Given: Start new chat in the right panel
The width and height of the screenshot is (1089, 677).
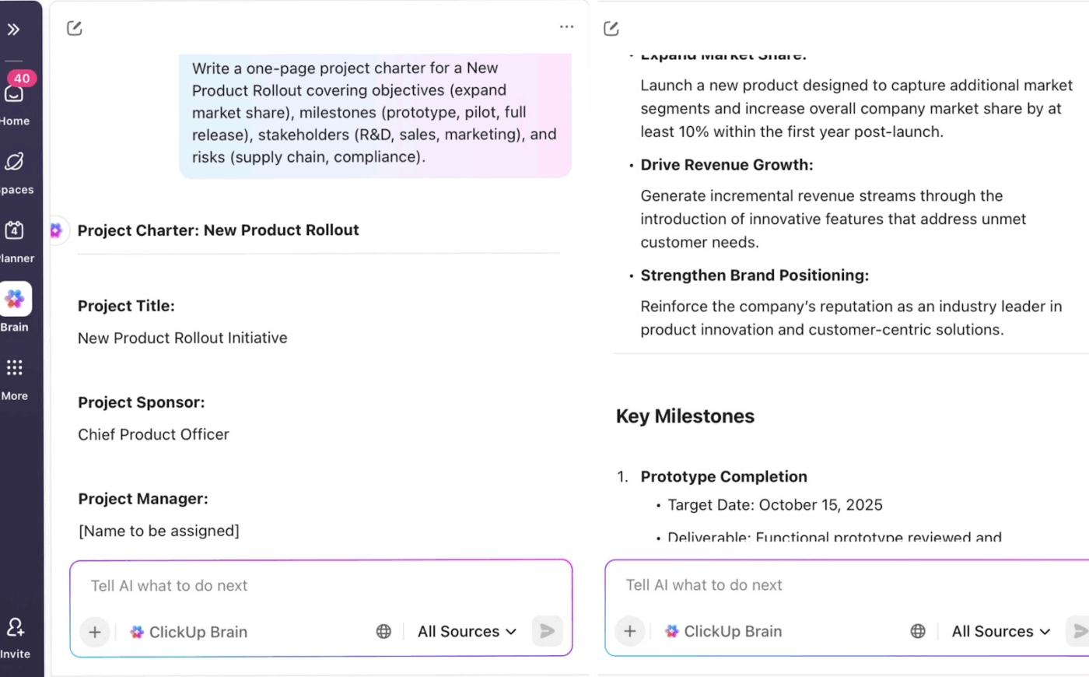Looking at the screenshot, I should [611, 29].
